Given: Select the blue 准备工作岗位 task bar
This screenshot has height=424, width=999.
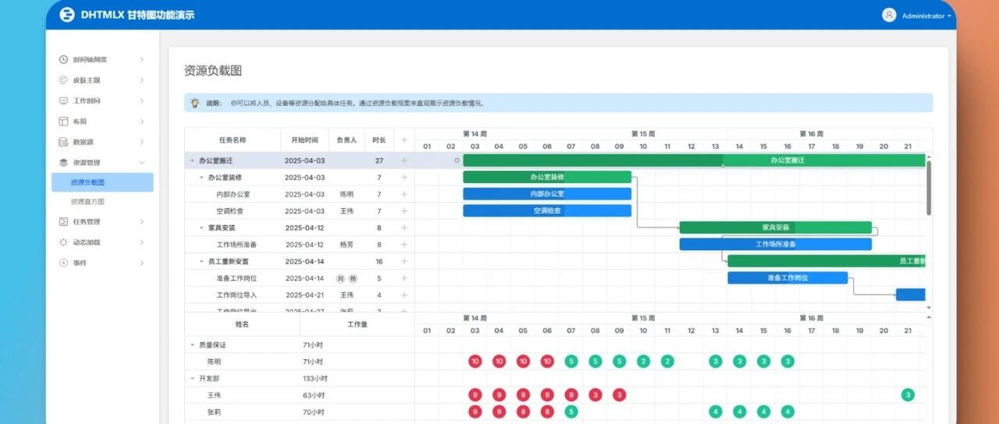Looking at the screenshot, I should pos(787,277).
